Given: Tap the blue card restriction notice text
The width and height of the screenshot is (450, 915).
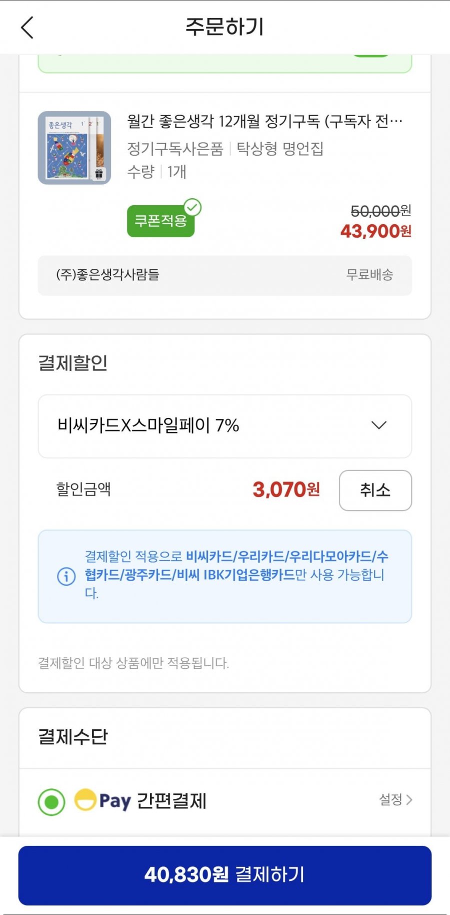Looking at the screenshot, I should tap(236, 574).
